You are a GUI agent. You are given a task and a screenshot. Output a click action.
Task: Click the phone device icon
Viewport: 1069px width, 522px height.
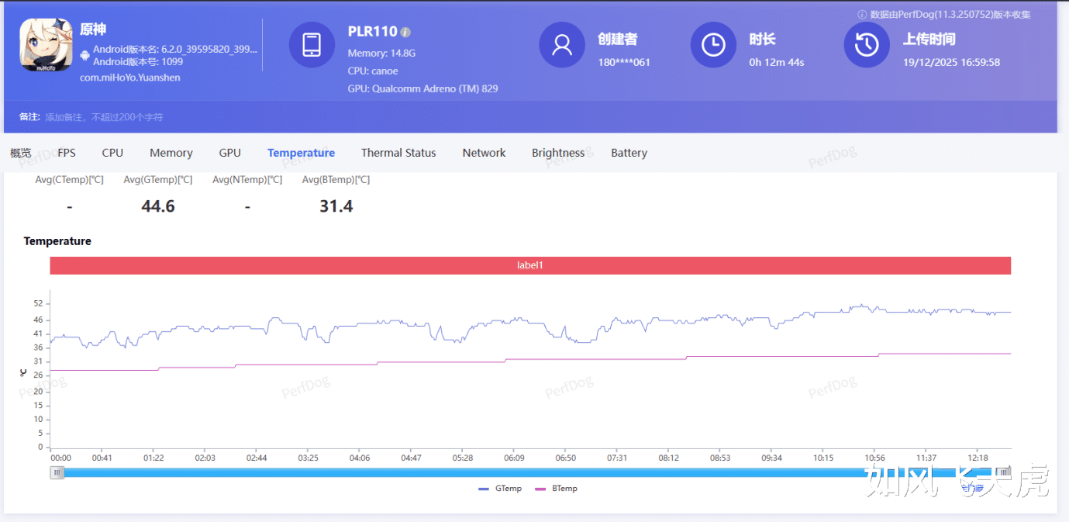tap(312, 44)
